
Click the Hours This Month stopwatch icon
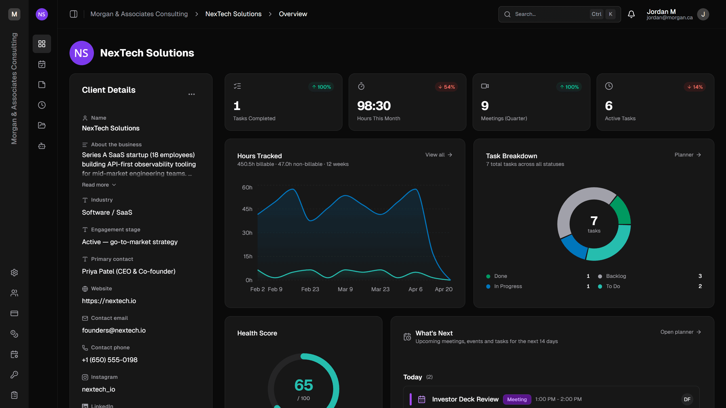(361, 86)
